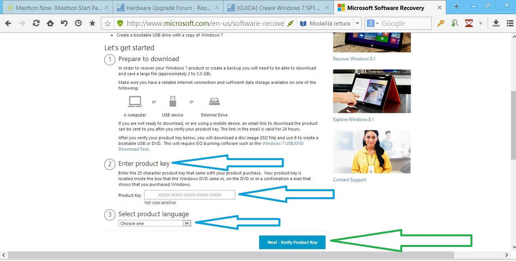Click the 'Let's get started' heading
This screenshot has height=261, width=516.
point(129,48)
